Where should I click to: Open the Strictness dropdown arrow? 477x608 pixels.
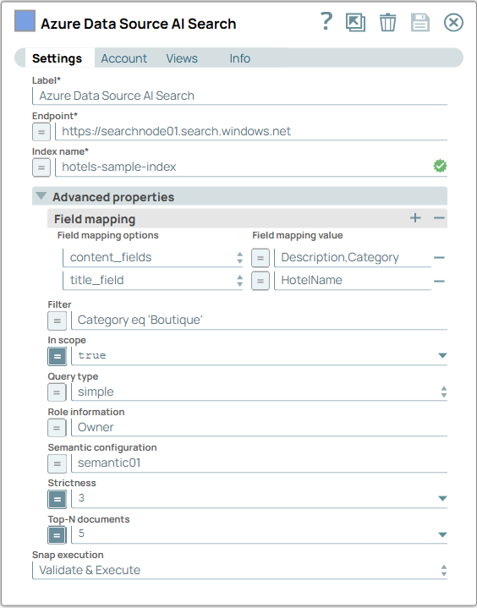pos(442,498)
